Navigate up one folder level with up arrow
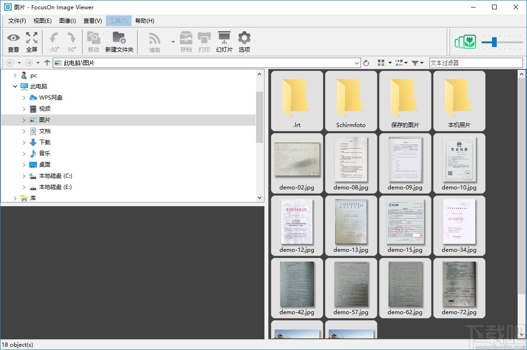This screenshot has height=350, width=527. tap(47, 62)
